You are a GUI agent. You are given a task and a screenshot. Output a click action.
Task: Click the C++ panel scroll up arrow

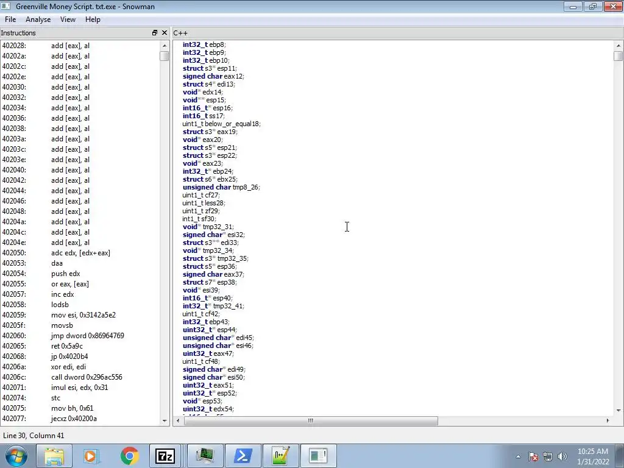(618, 46)
